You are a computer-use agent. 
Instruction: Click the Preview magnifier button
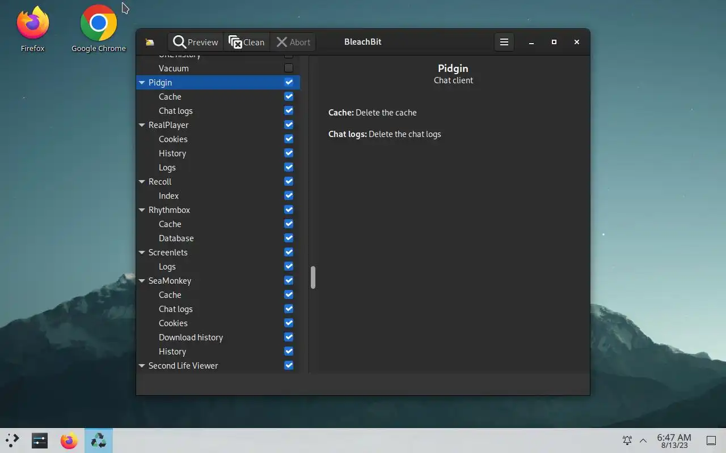pos(196,42)
